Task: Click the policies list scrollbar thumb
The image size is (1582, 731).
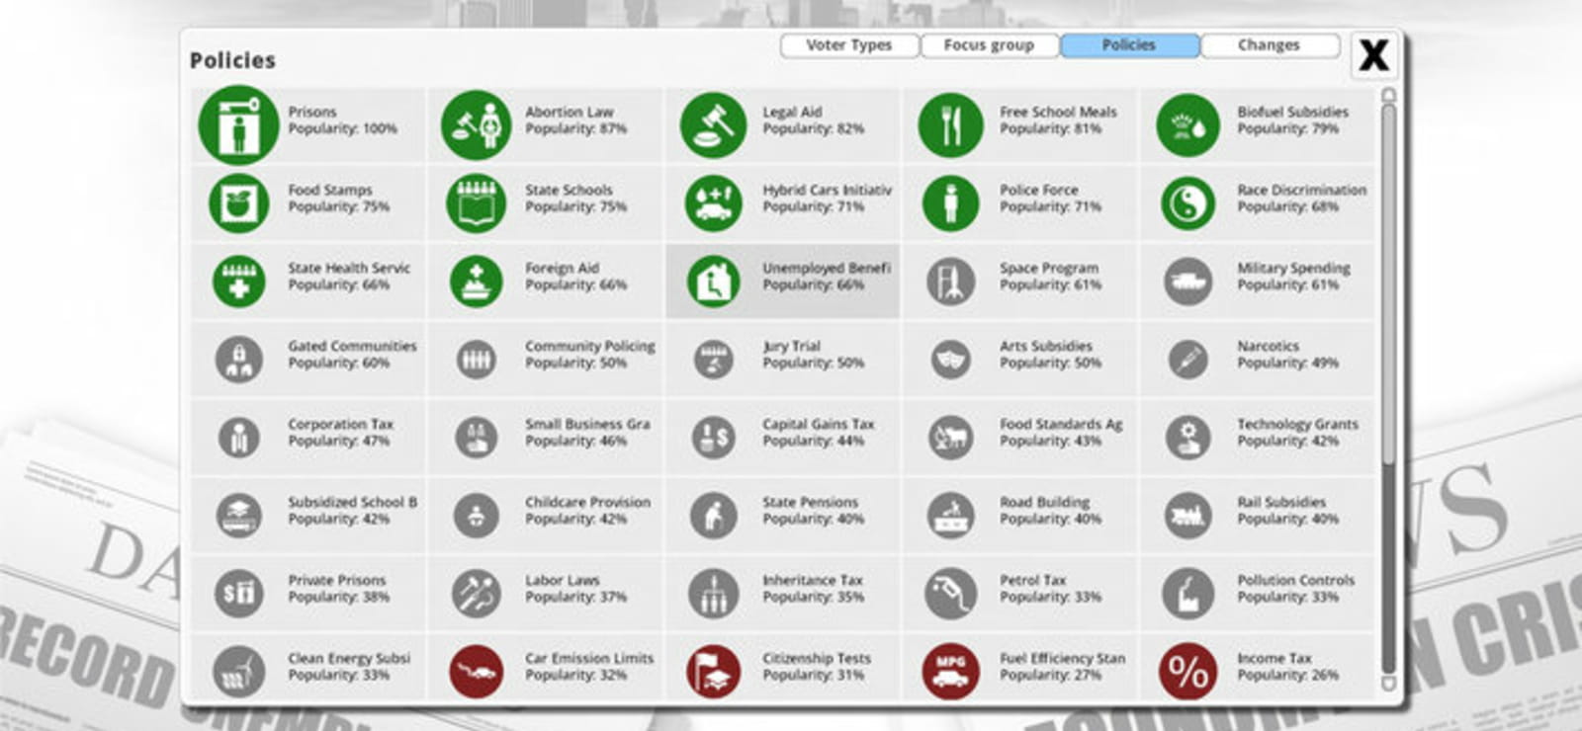Action: tap(1388, 284)
